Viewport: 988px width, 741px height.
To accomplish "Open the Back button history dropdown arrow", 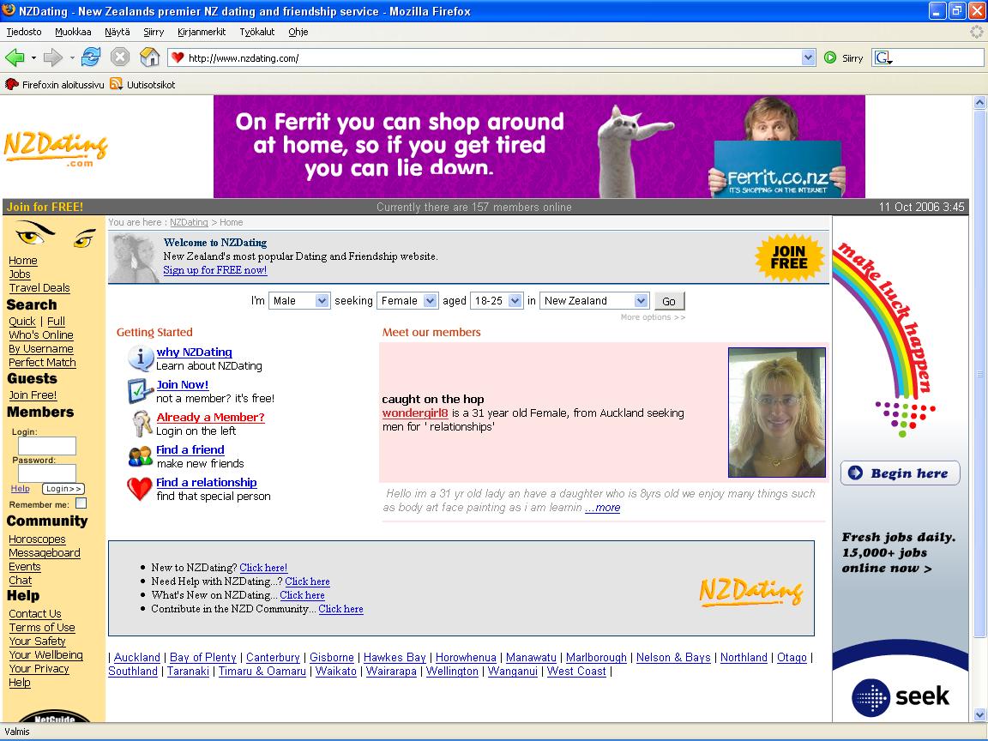I will point(33,58).
